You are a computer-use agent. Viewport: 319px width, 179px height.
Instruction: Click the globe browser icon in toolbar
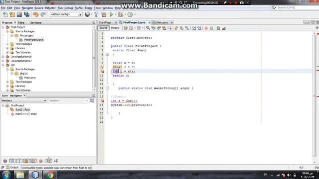(x=87, y=14)
